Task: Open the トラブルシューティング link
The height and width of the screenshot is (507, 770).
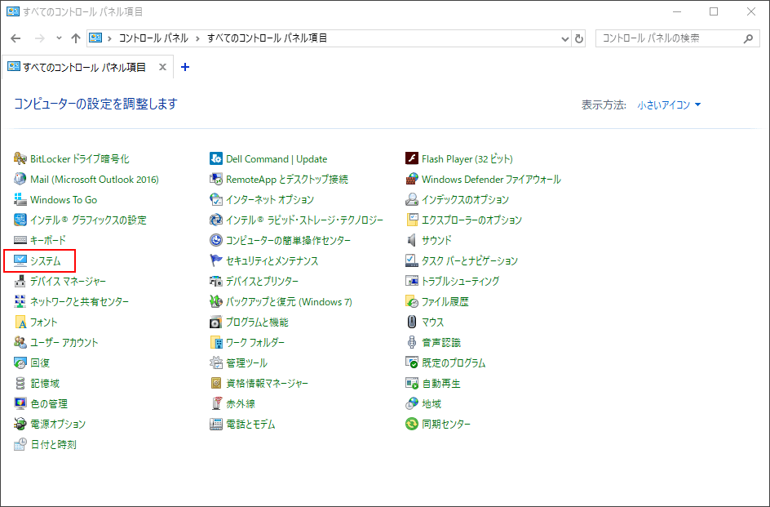Action: point(460,282)
